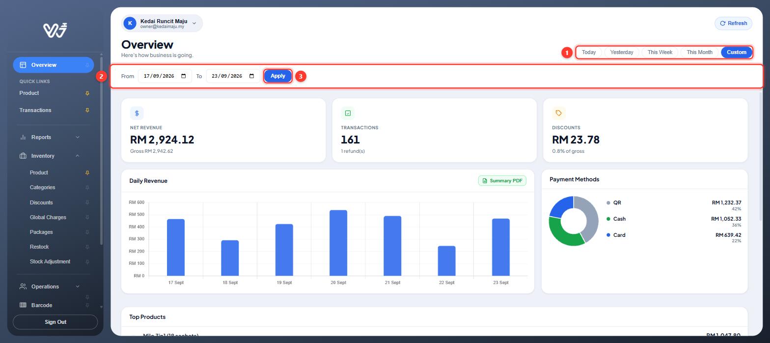Click the tag icon on Discounts card
770x343 pixels.
click(x=559, y=113)
